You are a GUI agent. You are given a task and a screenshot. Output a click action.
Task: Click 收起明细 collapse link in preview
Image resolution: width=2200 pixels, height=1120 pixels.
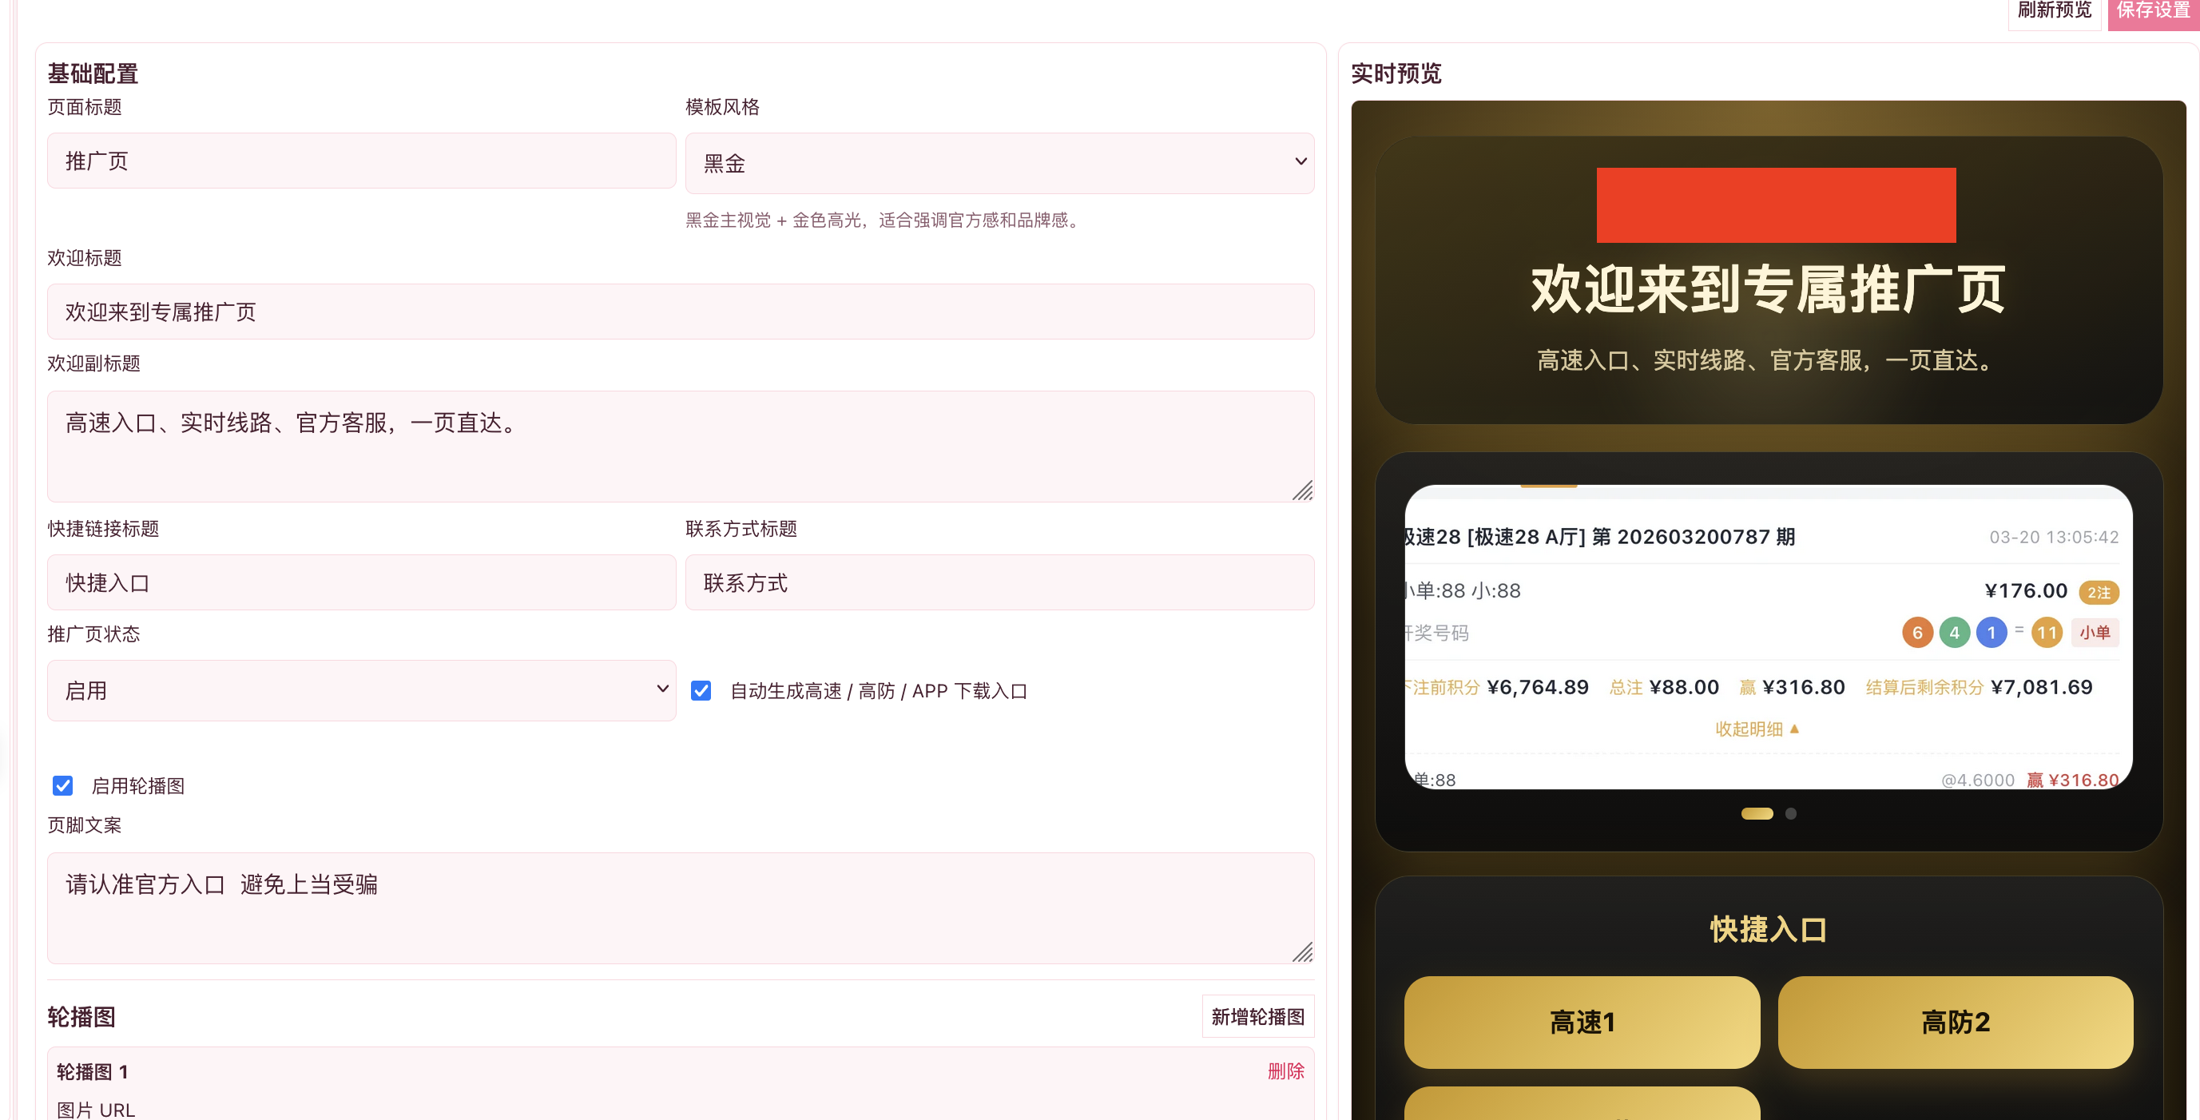click(1757, 729)
